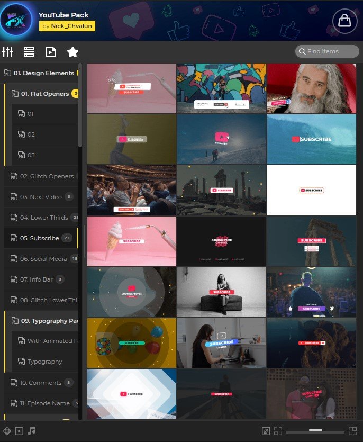Click the video preview file icon
Screen dimensions: 363x442
tap(50, 52)
